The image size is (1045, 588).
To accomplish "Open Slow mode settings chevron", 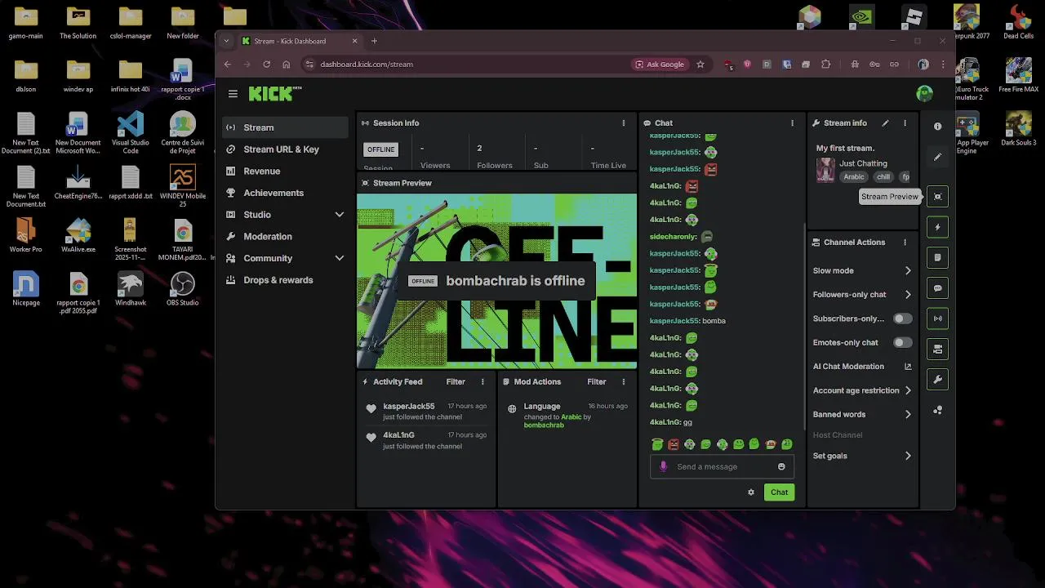I will pos(908,270).
